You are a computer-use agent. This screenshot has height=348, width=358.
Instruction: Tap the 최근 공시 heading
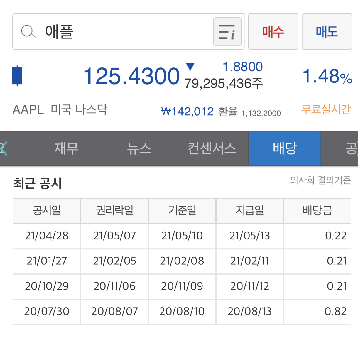click(x=38, y=183)
